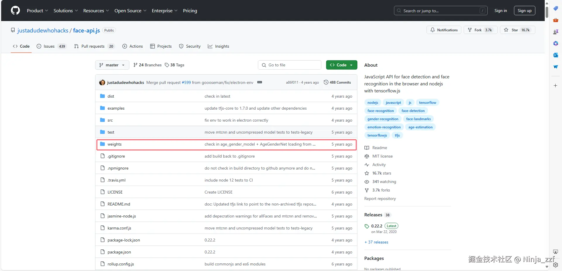Screen dimensions: 562x271
Task: Open the Pull requests tab
Action: [94, 46]
